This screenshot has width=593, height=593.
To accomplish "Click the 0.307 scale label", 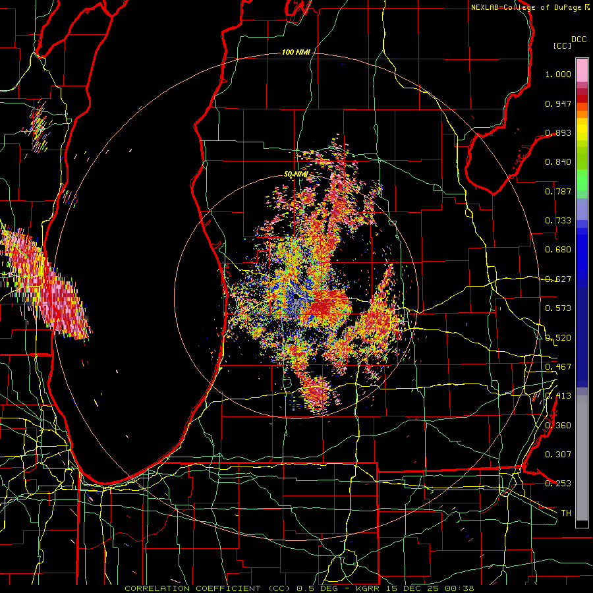I will pos(558,455).
